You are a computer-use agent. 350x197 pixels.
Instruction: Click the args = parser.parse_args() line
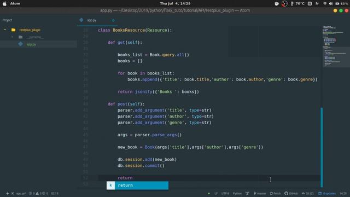tap(149, 135)
